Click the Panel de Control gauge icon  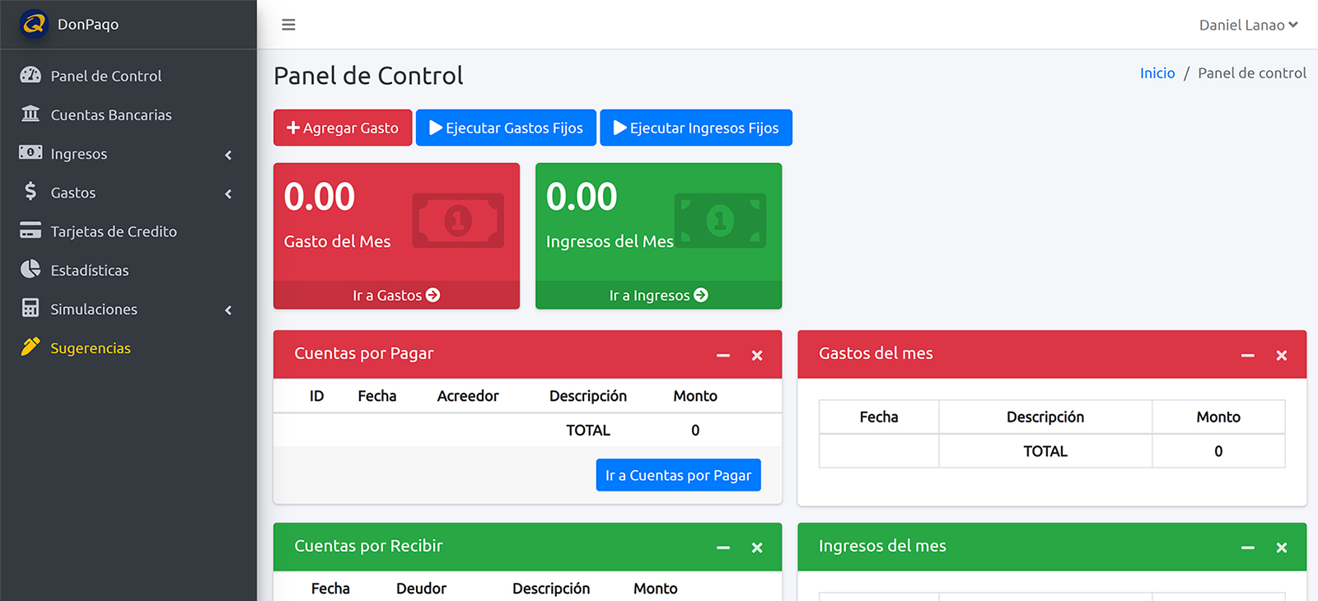pos(30,75)
